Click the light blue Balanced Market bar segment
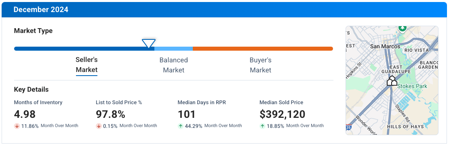The image size is (449, 146). (x=173, y=49)
